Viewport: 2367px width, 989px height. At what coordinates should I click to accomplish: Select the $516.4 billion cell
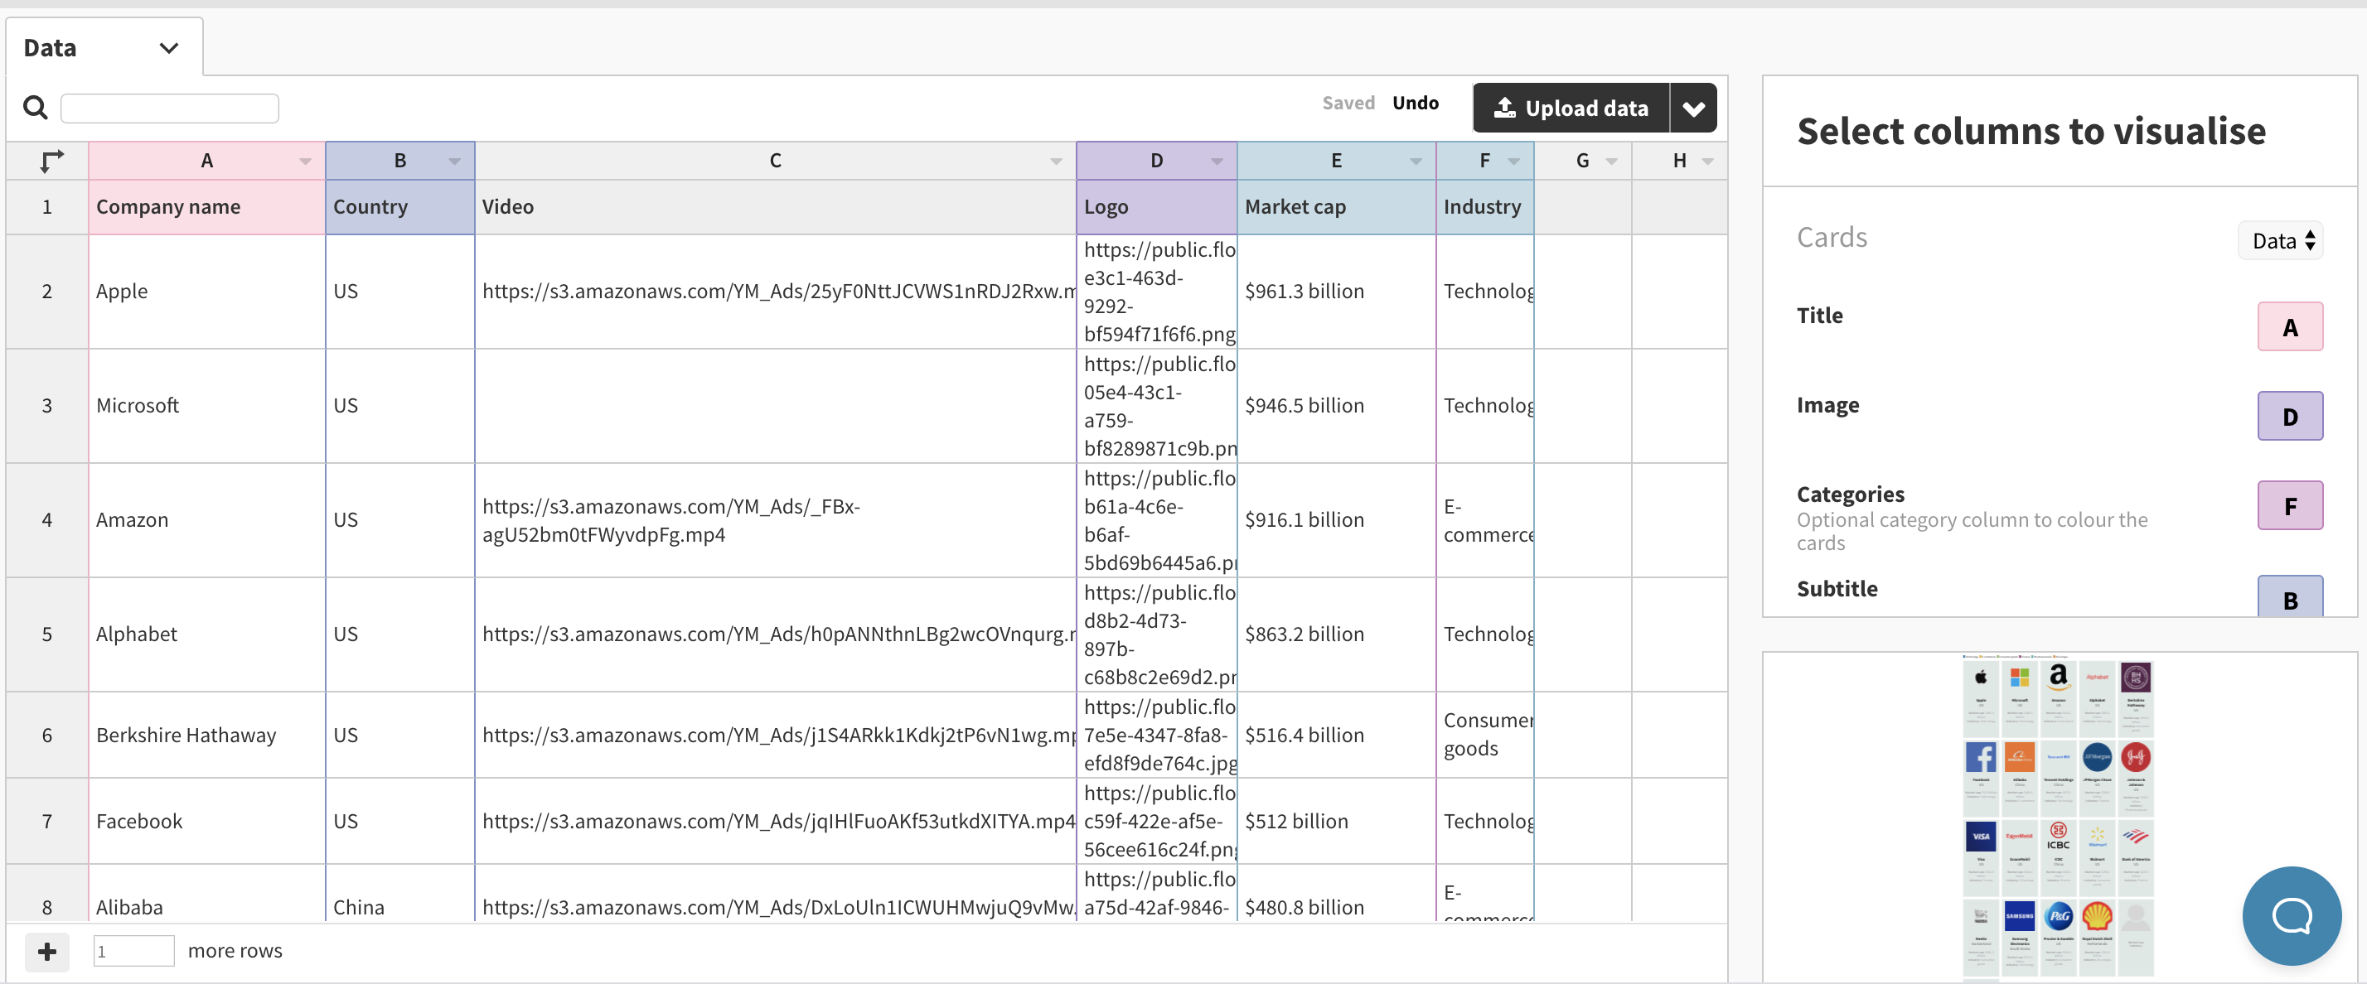(x=1337, y=736)
